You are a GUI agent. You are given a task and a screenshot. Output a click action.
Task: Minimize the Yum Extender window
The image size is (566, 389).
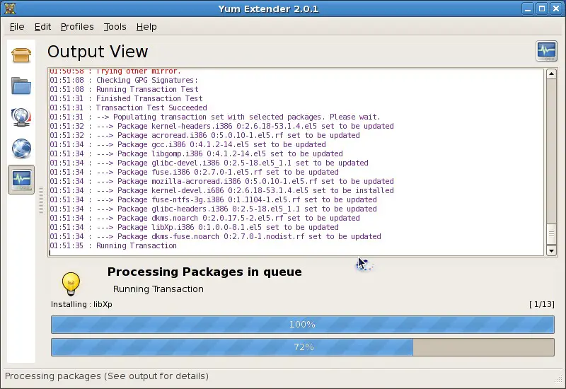click(x=528, y=8)
